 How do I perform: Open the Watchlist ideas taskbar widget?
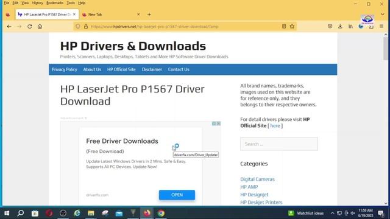click(306, 213)
